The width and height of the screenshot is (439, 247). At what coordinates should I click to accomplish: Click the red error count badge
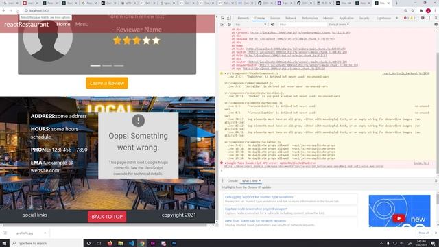click(405, 19)
